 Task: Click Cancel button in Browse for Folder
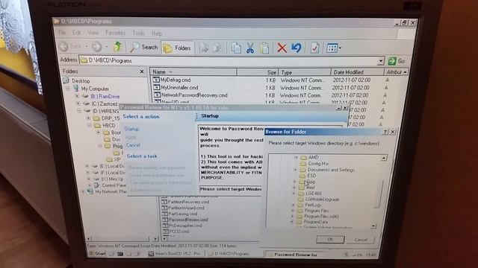(361, 240)
